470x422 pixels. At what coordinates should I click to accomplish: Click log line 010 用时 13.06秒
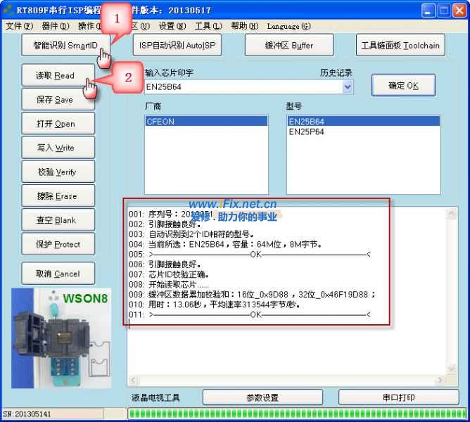(215, 305)
